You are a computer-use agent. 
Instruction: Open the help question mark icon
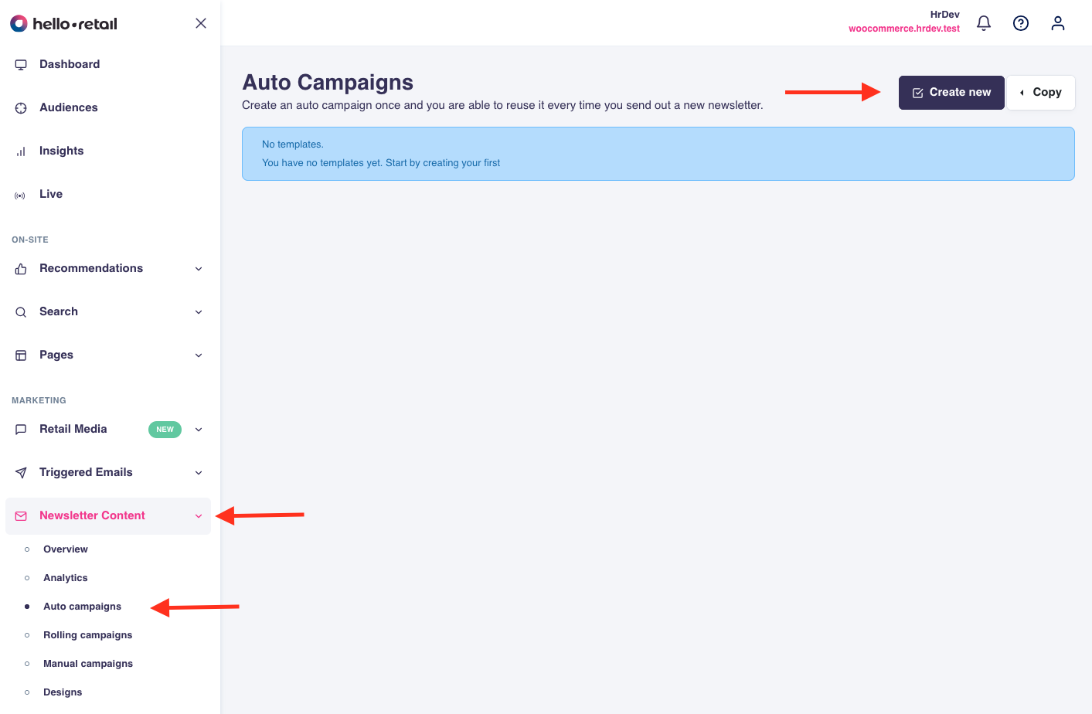pyautogui.click(x=1020, y=23)
